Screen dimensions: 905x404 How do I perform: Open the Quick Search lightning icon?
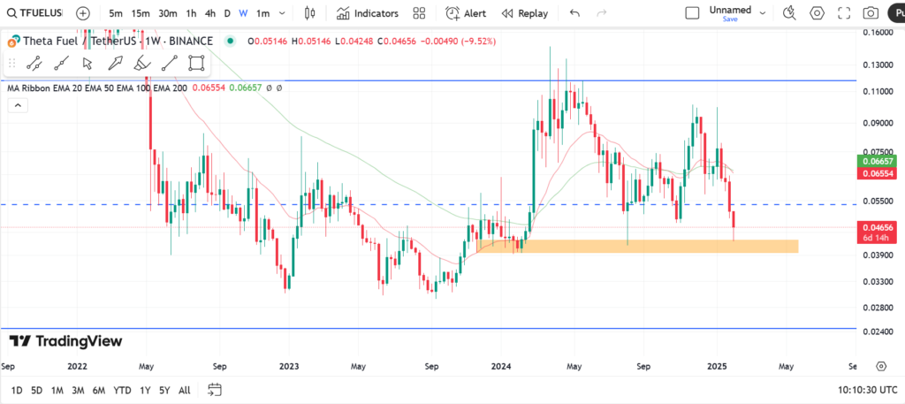[790, 13]
